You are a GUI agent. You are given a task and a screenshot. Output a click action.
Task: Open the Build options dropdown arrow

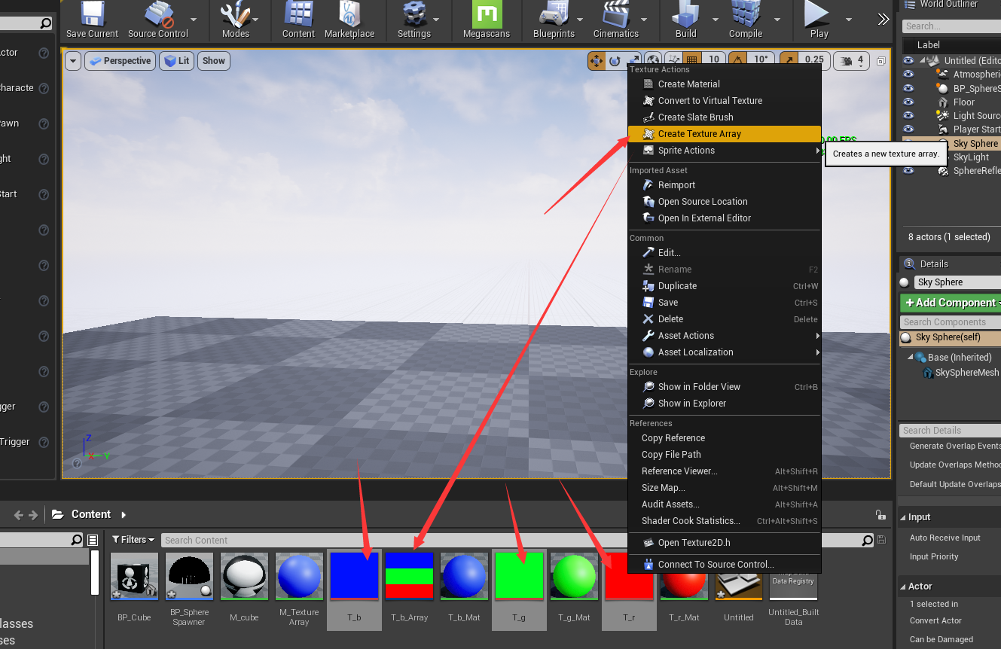click(715, 20)
